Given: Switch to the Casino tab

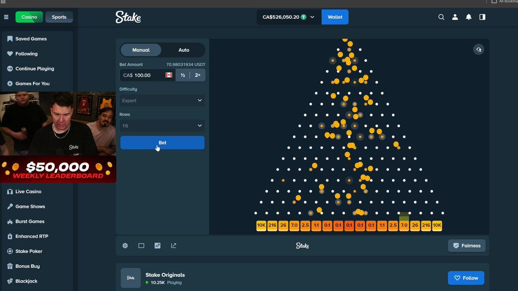Looking at the screenshot, I should [x=29, y=17].
